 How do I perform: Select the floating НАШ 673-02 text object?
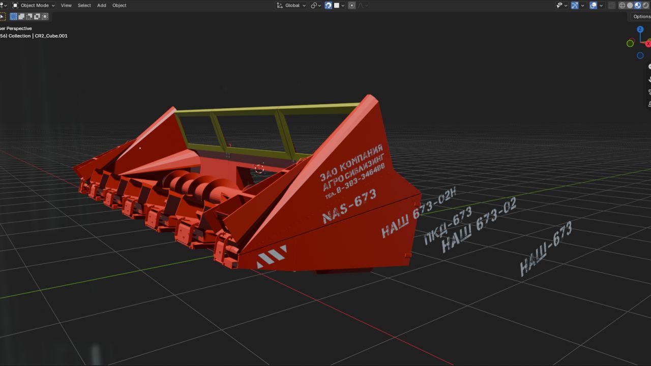click(x=479, y=224)
